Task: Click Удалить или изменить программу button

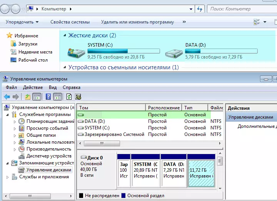Action: tap(137, 22)
